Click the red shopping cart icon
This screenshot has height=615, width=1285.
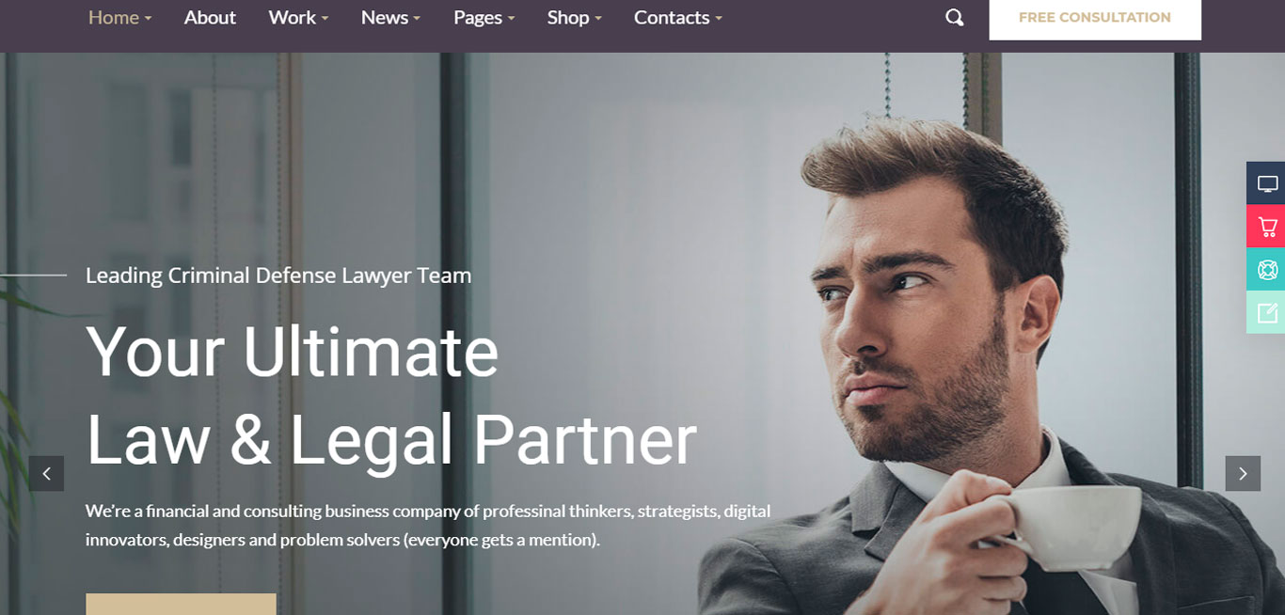1266,227
